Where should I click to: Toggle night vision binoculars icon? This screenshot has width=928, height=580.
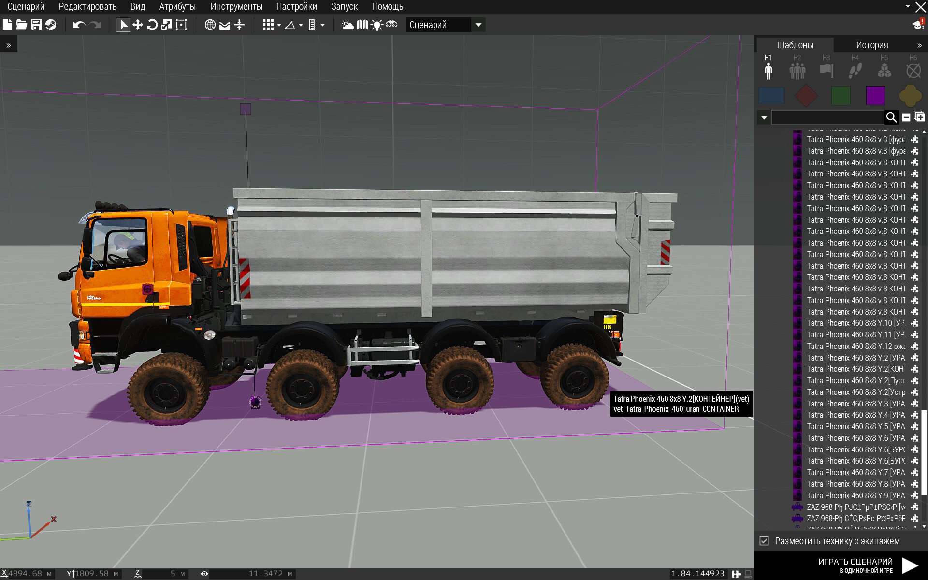pyautogui.click(x=391, y=25)
